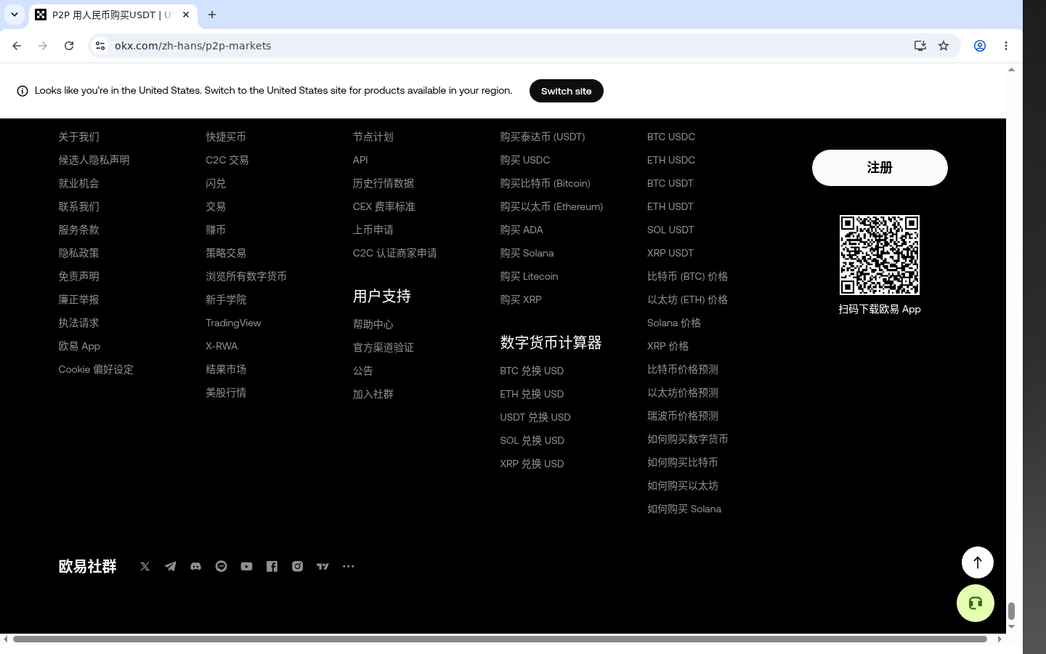Open the 隐私政策 link

pos(79,253)
